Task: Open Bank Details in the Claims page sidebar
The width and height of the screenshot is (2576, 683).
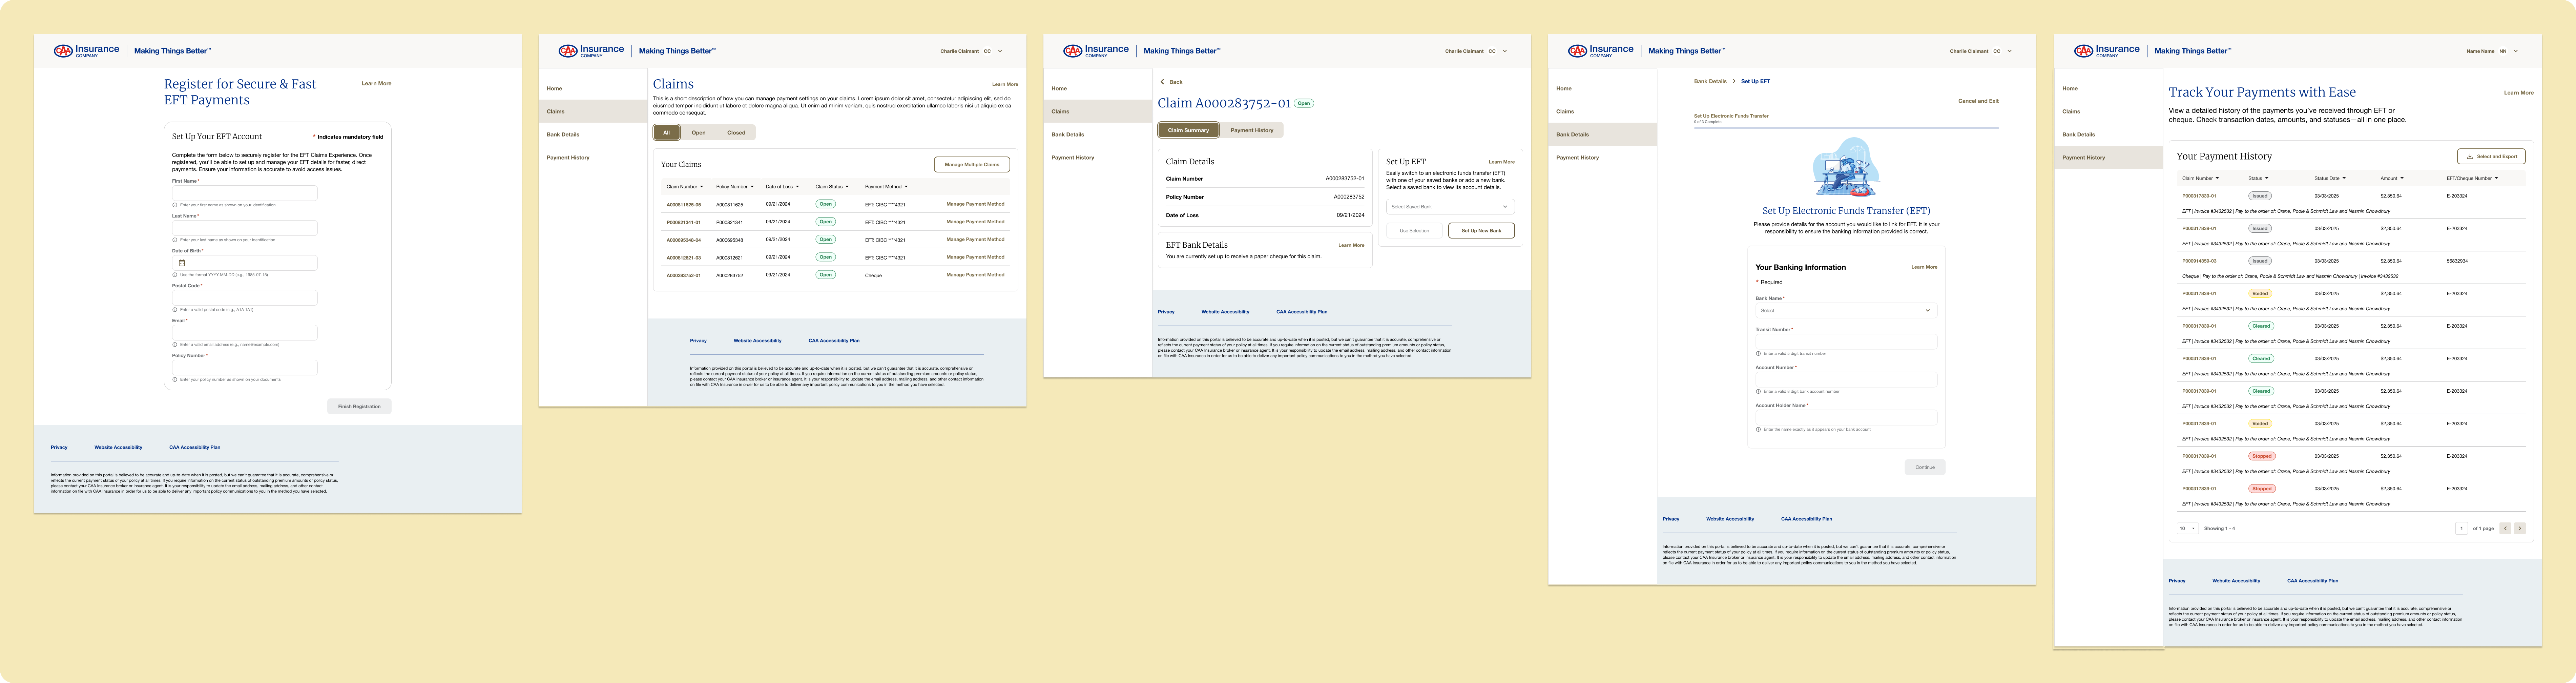Action: pyautogui.click(x=593, y=134)
